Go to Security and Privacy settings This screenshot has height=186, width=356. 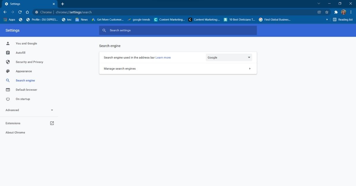coord(29,62)
